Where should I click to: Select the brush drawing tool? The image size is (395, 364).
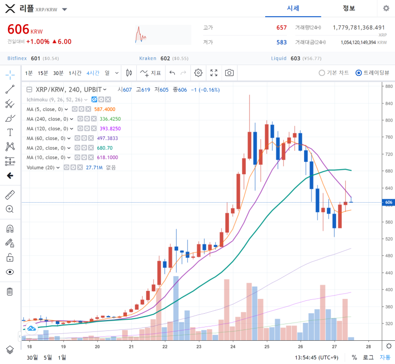[10, 118]
